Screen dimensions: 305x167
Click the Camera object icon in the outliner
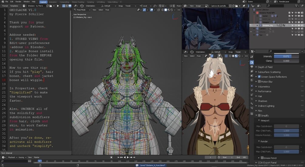pos(257,29)
